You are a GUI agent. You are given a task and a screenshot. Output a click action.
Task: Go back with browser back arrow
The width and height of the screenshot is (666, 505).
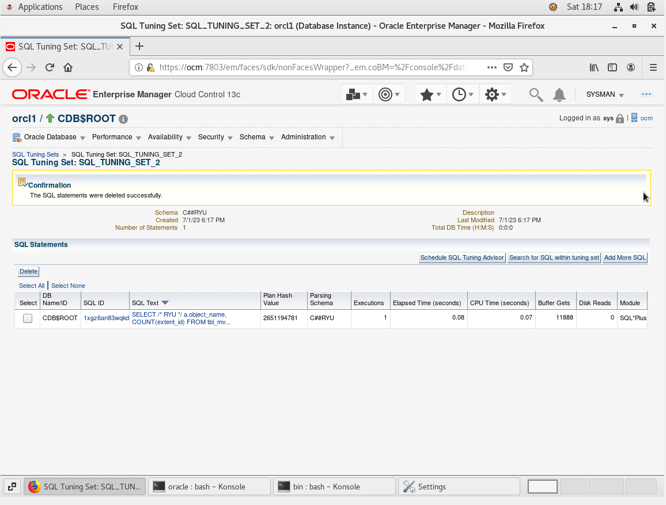[x=12, y=67]
